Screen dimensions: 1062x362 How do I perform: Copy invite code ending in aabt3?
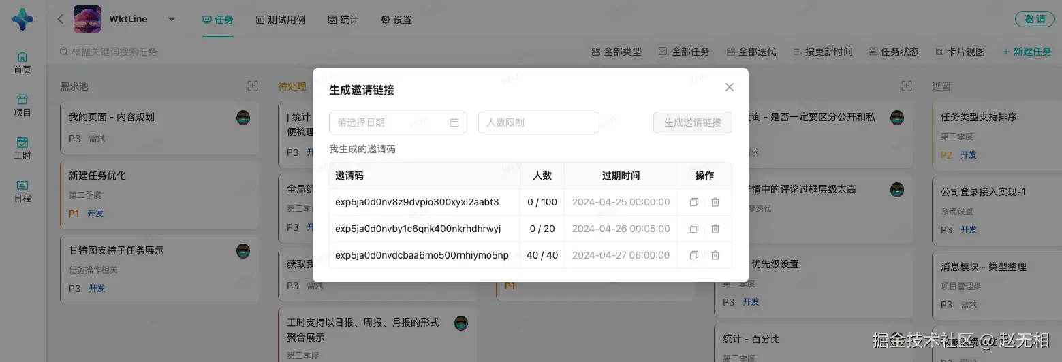point(694,202)
